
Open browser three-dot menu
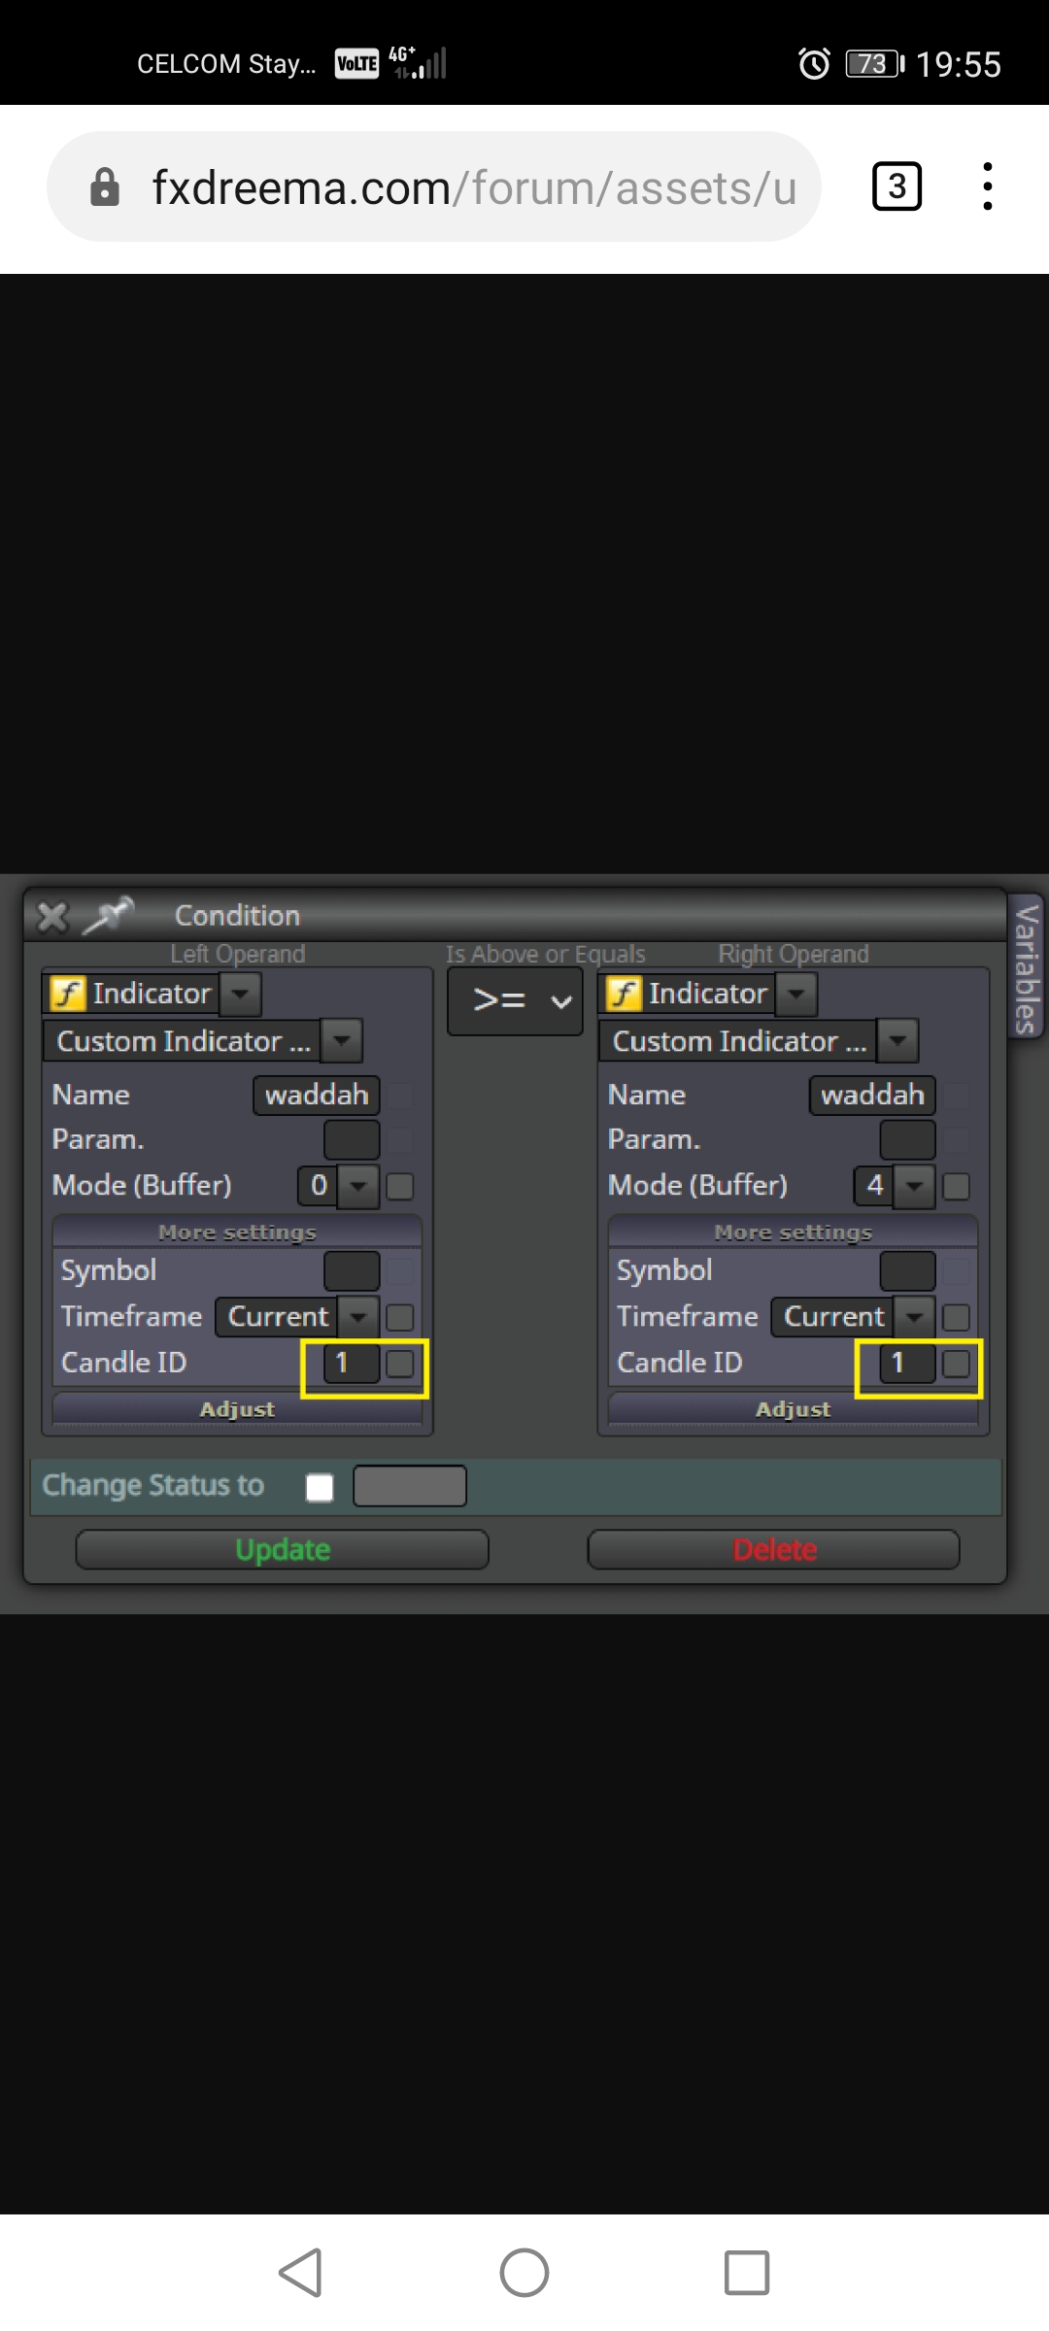tap(987, 186)
